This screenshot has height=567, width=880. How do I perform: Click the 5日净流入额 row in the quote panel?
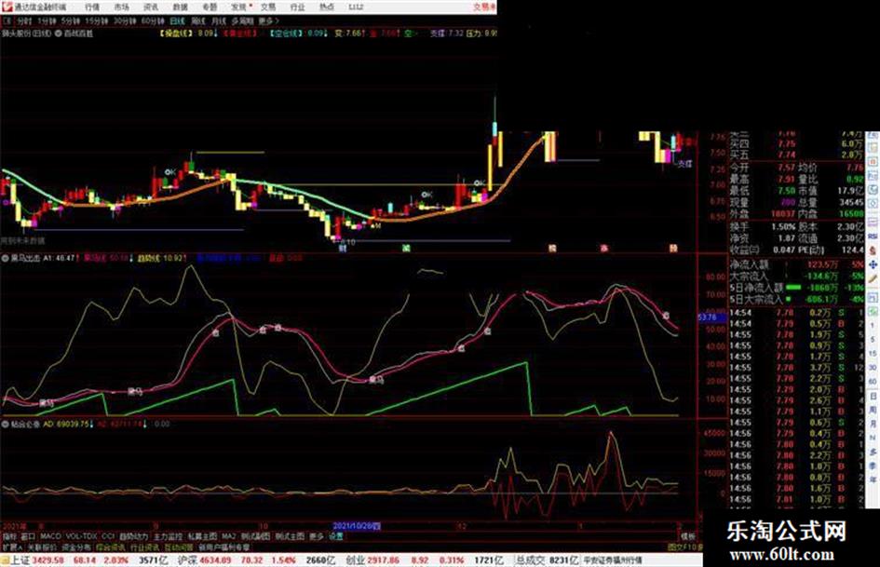797,287
